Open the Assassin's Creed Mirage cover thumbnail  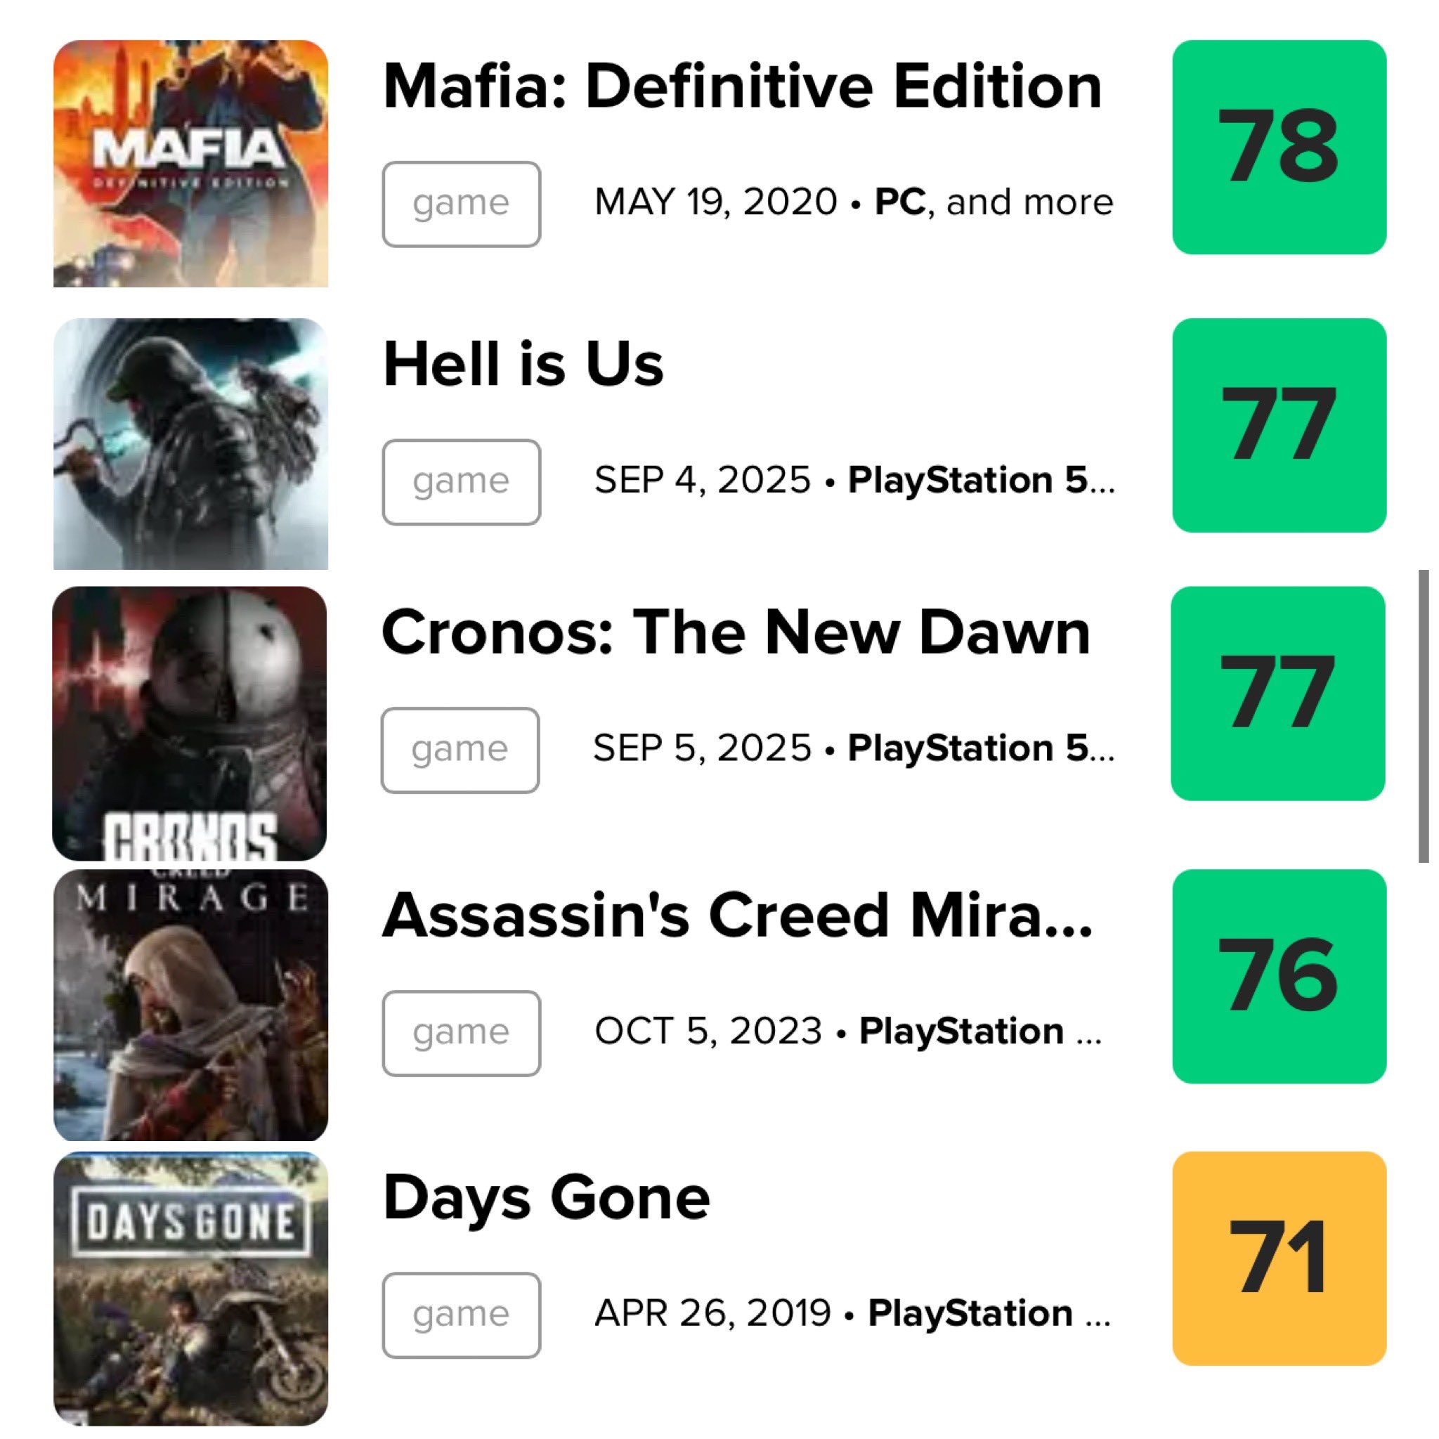(190, 1005)
